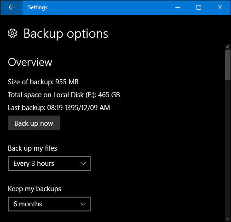231x222 pixels.
Task: Open the 6 months retention dropdown
Action: click(x=49, y=204)
